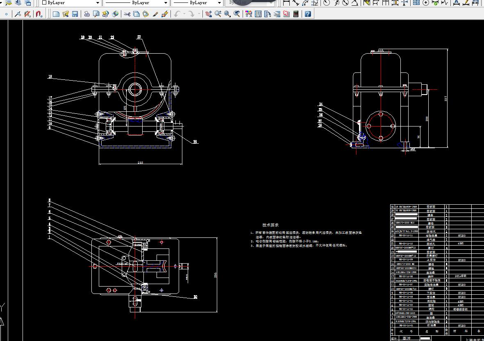Open the QuickCalc calculator

pyautogui.click(x=296, y=14)
